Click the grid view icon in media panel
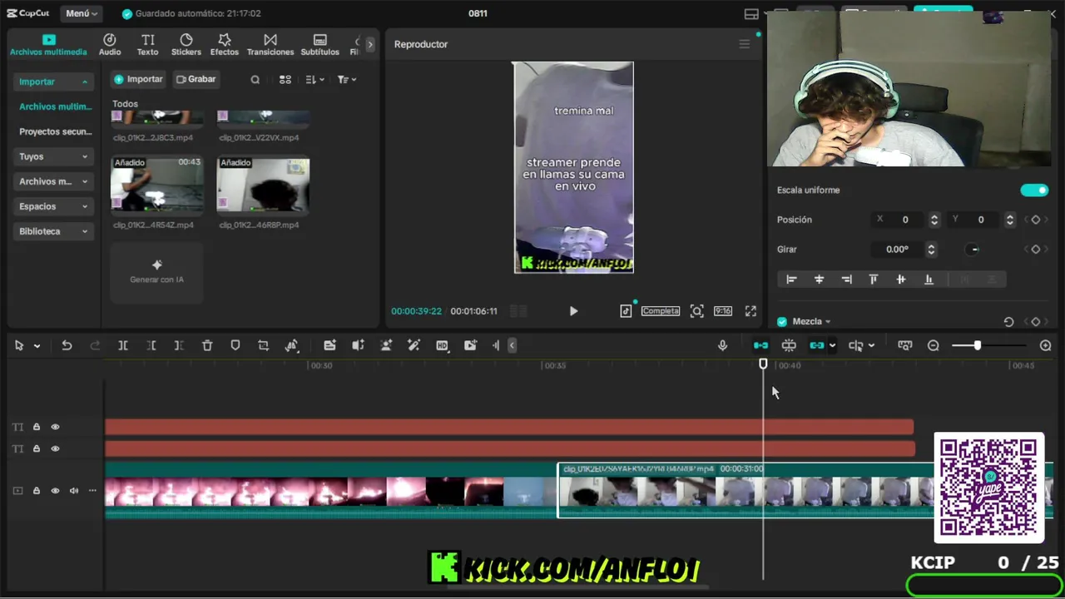Viewport: 1065px width, 599px height. tap(285, 80)
